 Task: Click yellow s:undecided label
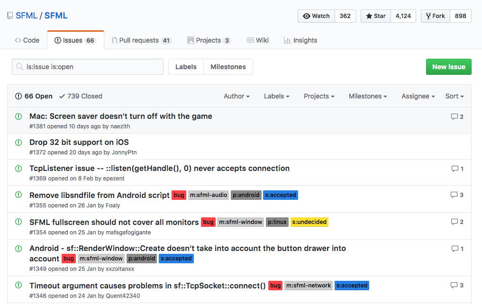point(309,222)
